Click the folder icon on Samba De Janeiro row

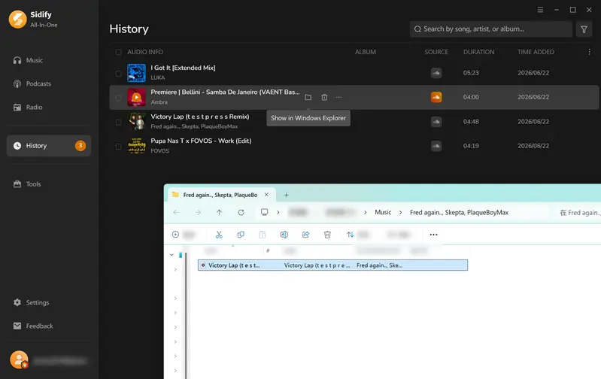tap(308, 97)
